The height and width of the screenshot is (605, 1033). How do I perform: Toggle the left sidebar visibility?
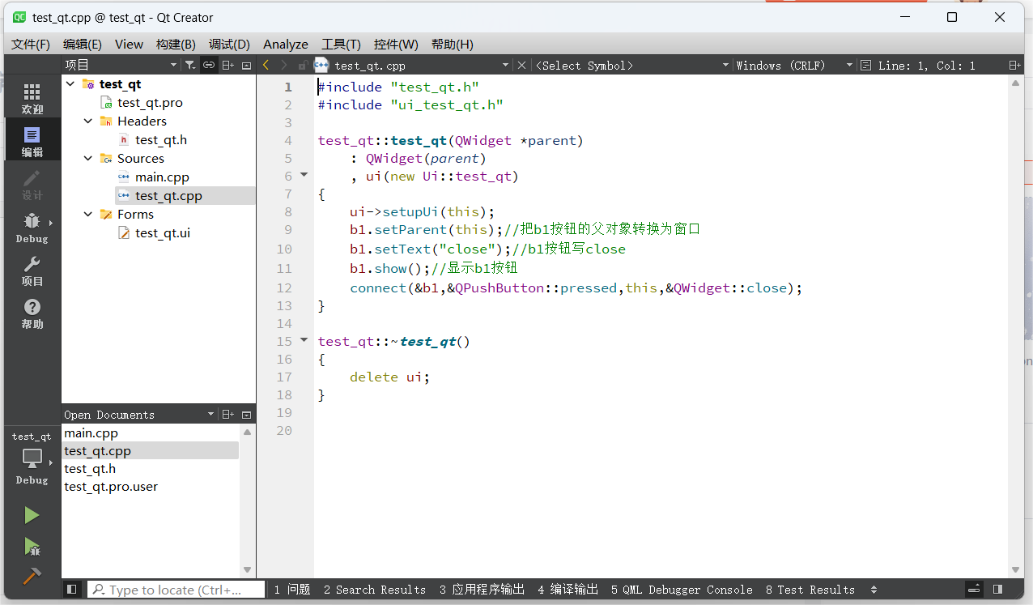pyautogui.click(x=72, y=590)
